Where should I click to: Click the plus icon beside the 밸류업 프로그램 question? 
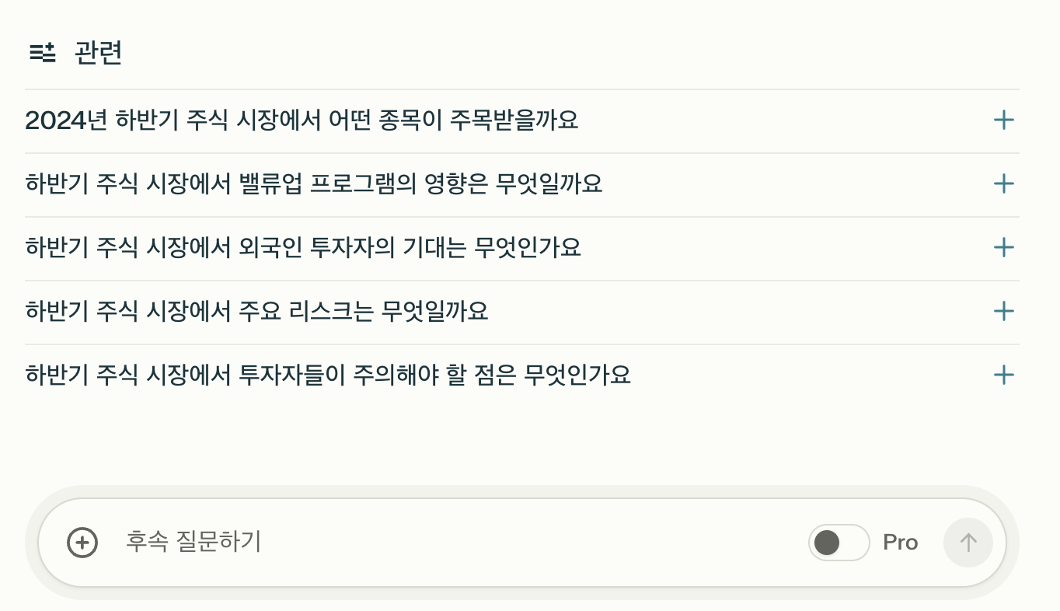(1004, 184)
